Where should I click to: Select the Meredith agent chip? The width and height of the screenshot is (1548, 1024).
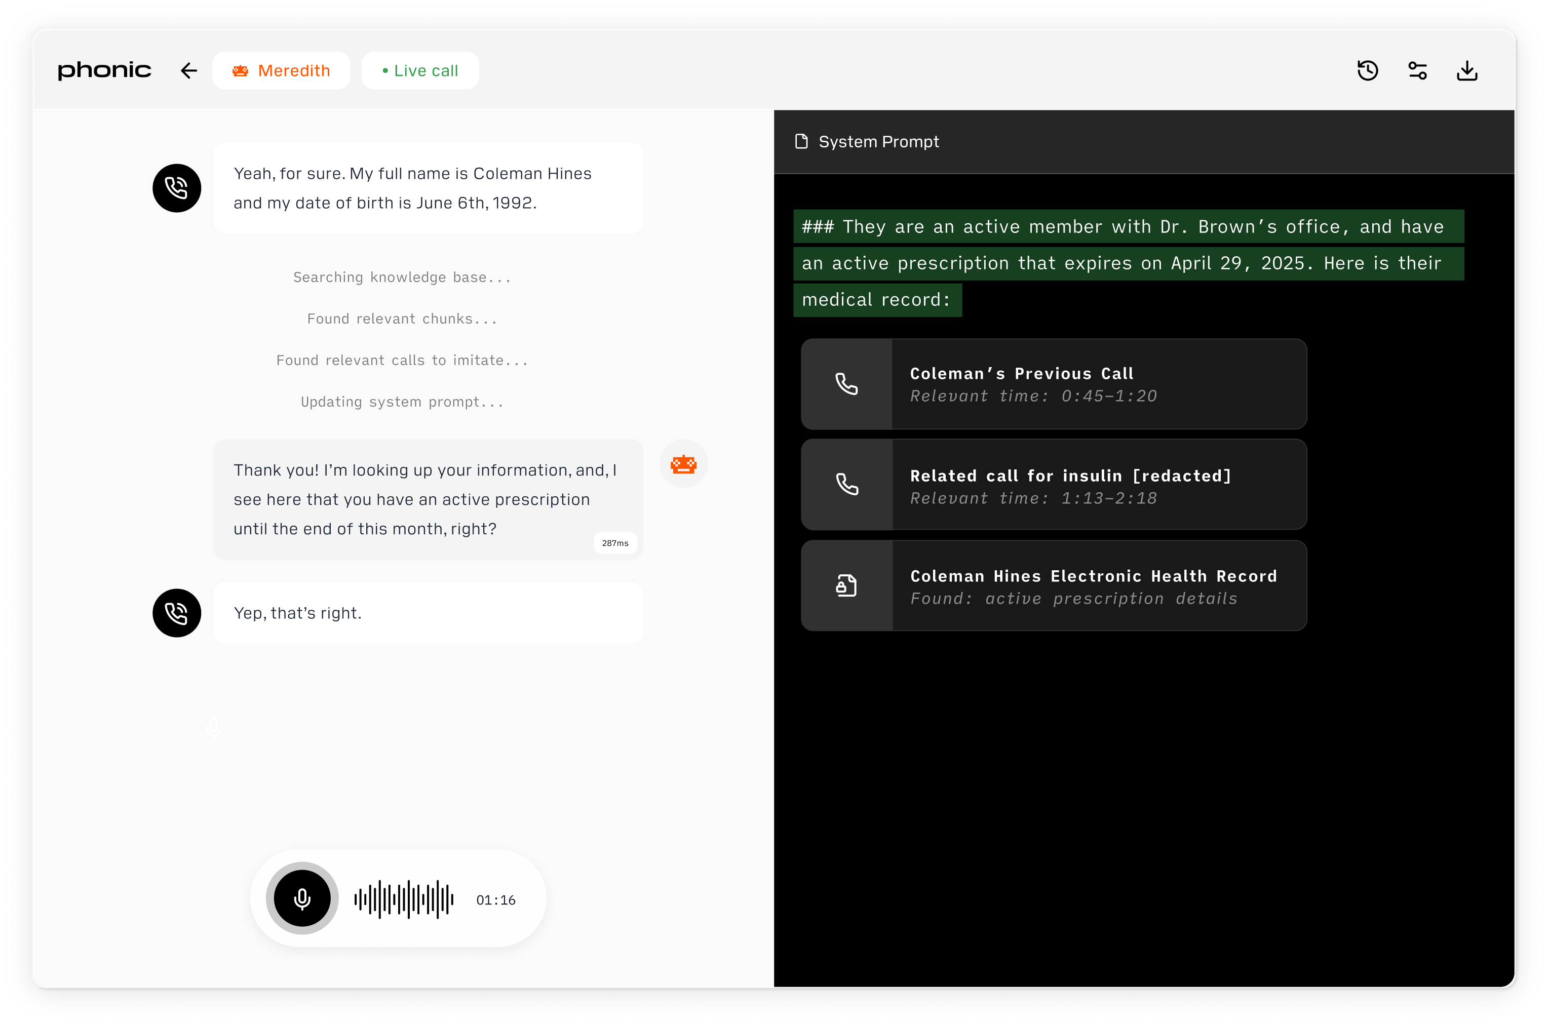point(281,70)
